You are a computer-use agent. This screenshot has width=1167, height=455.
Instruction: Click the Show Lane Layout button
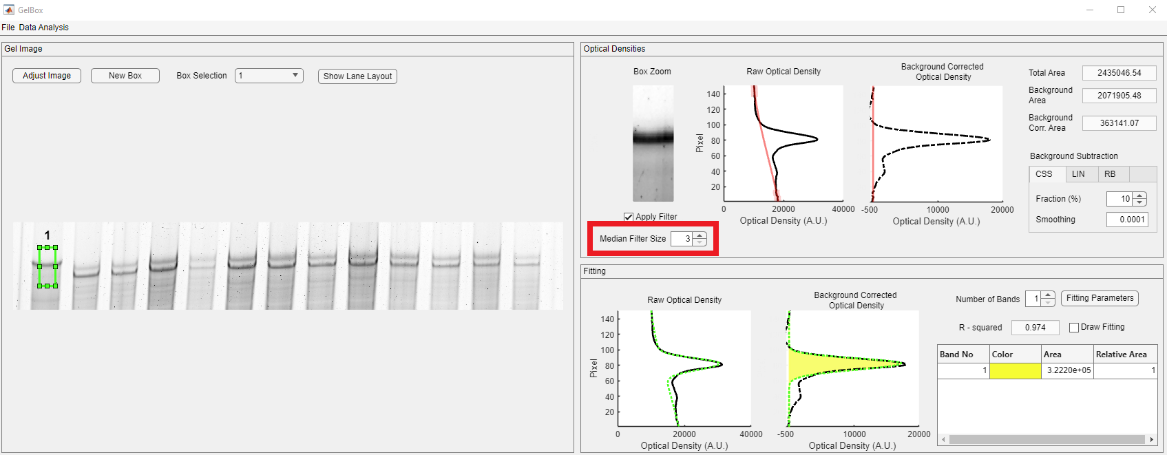[x=357, y=76]
